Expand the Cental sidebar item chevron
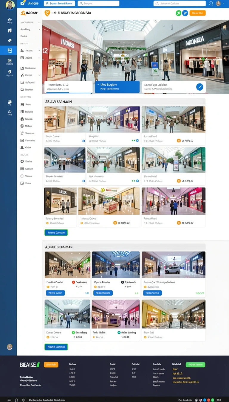Viewport: 229px width, 402px height. tap(39, 75)
